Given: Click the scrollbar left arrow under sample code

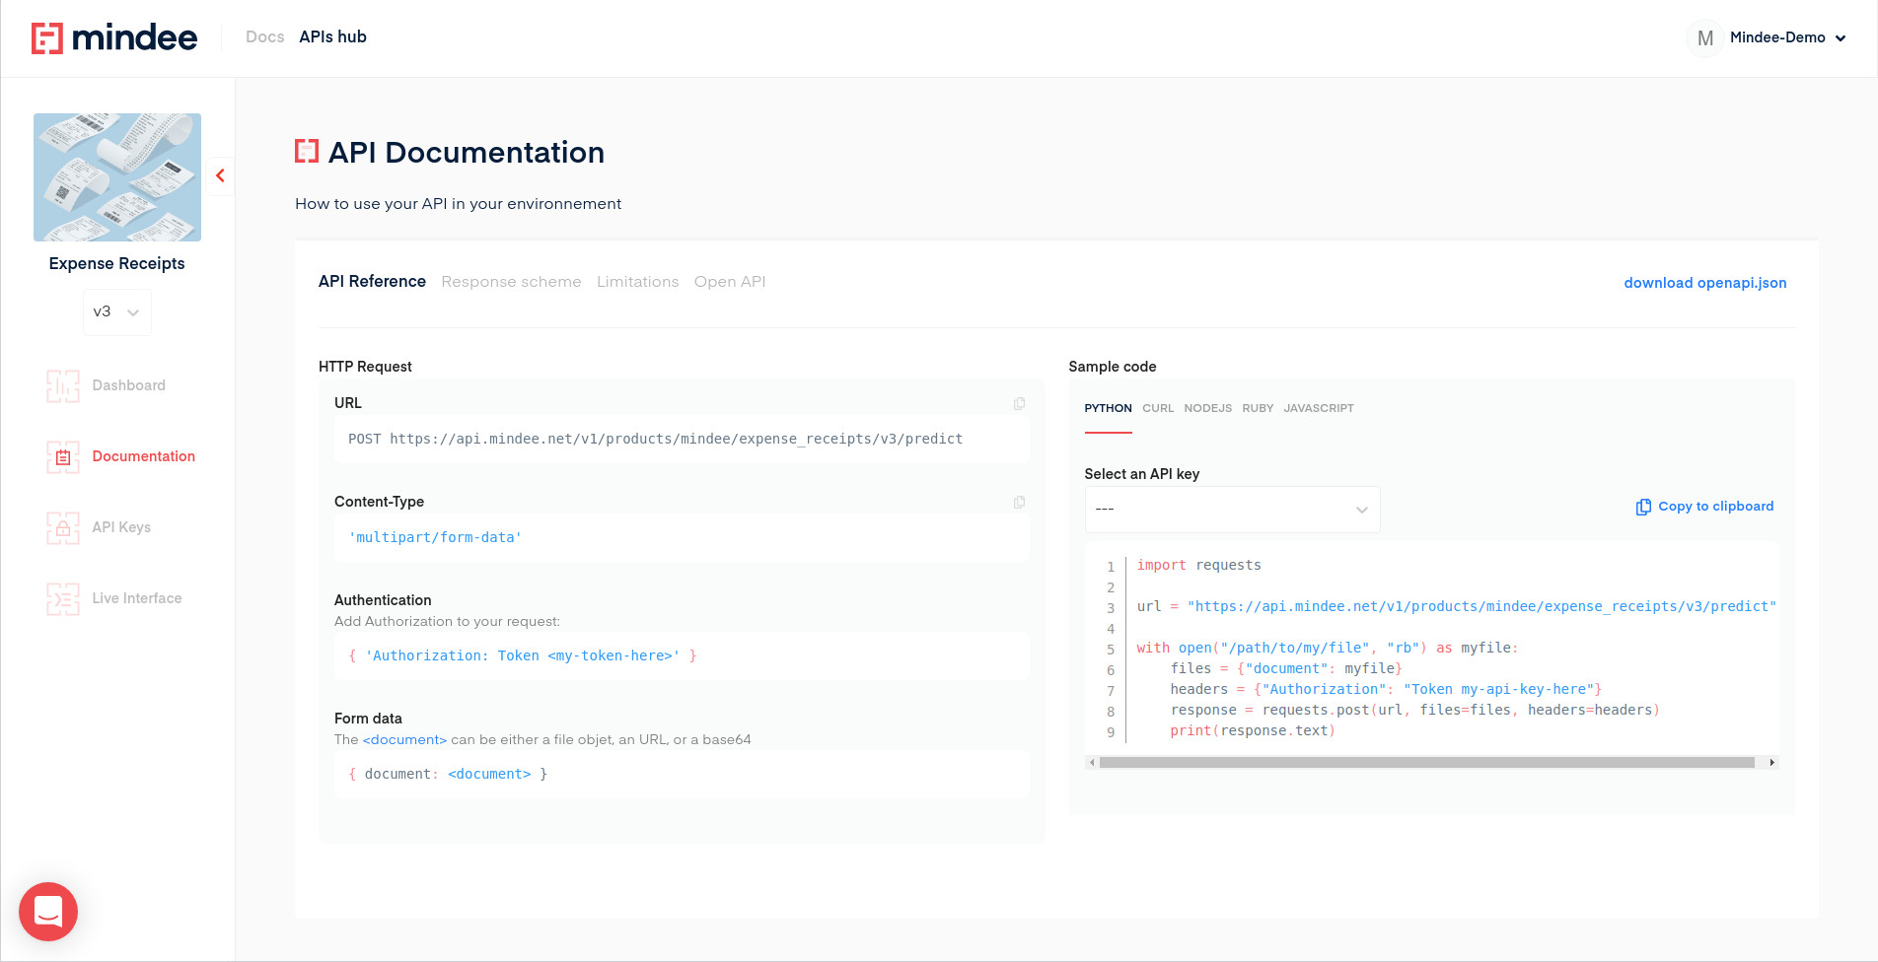Looking at the screenshot, I should [1092, 763].
